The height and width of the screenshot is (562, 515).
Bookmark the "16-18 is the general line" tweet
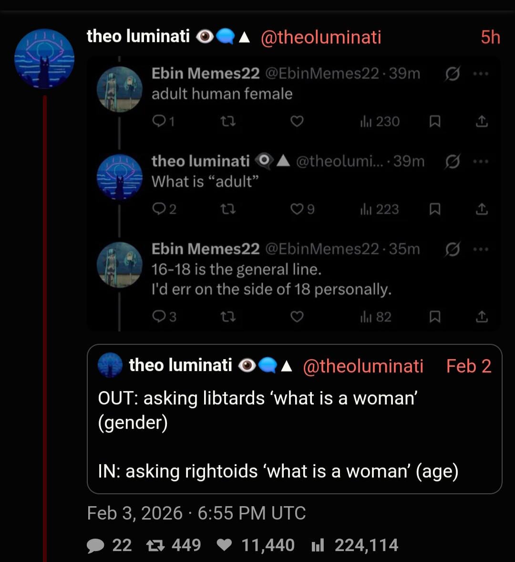pos(434,317)
